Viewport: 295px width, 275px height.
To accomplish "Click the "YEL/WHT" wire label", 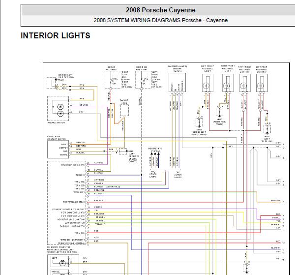I will 100,224.
